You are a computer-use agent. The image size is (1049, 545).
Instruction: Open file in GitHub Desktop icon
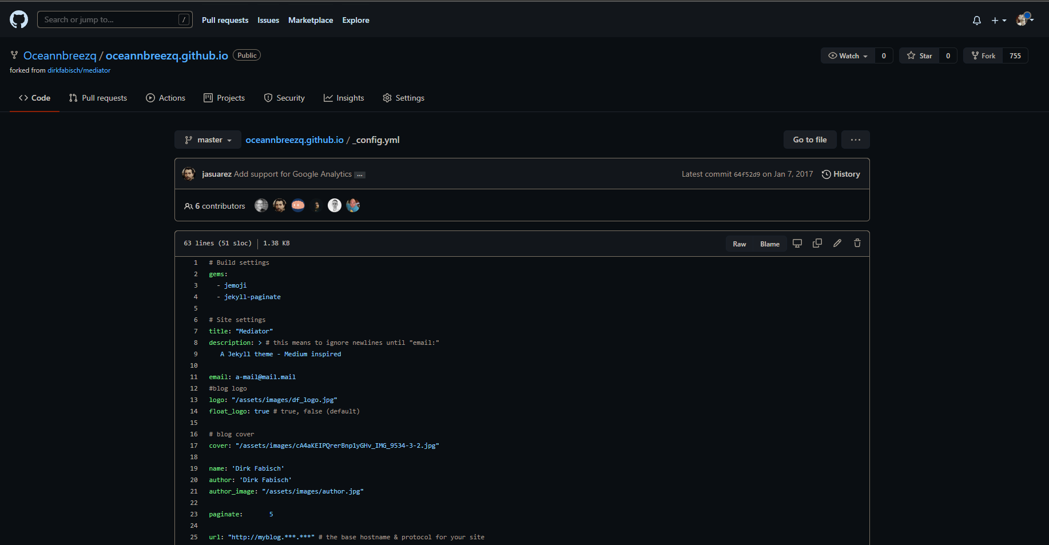797,244
